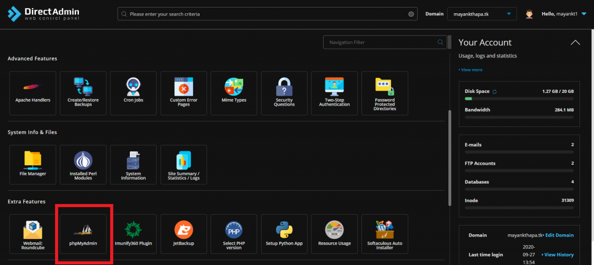594x265 pixels.
Task: Click the System Info & Files heading
Action: [32, 132]
